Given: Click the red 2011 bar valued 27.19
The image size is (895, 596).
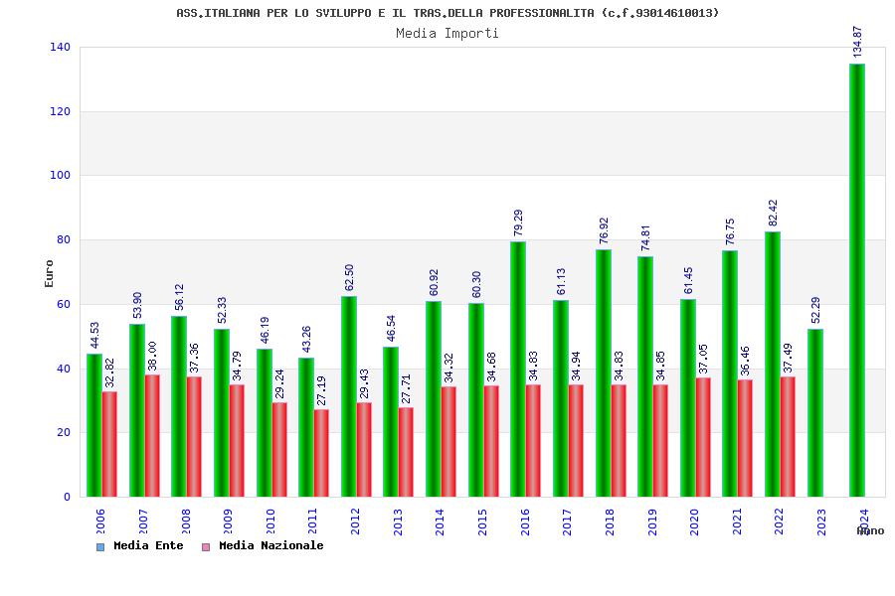Looking at the screenshot, I should [321, 453].
